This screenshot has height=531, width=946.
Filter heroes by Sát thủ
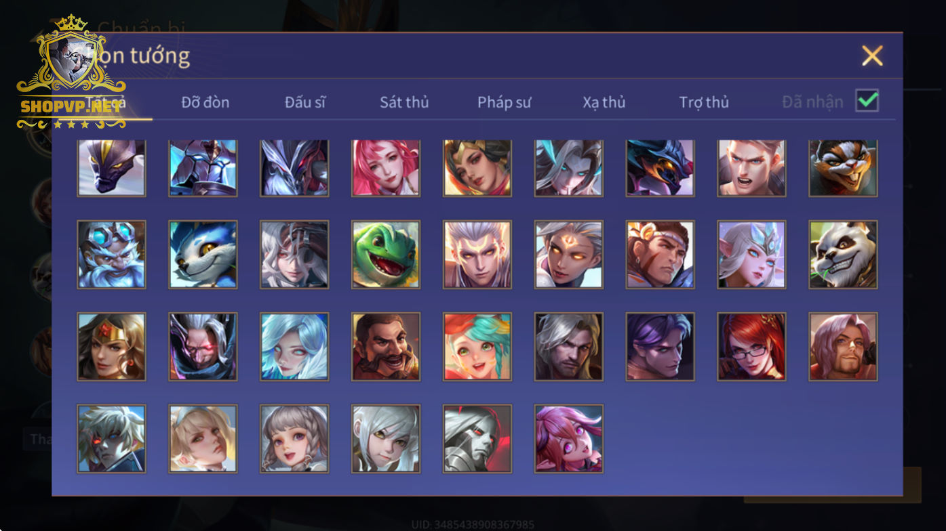(404, 102)
